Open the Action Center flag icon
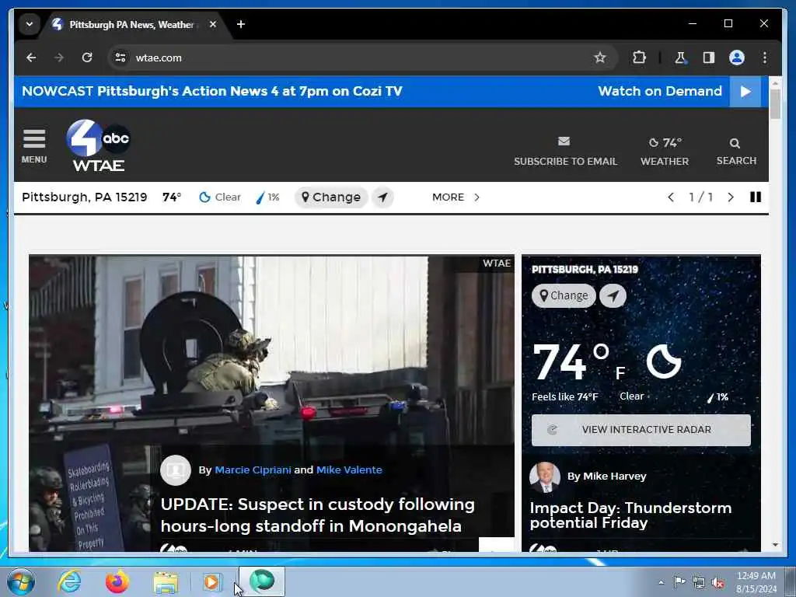 [x=679, y=581]
